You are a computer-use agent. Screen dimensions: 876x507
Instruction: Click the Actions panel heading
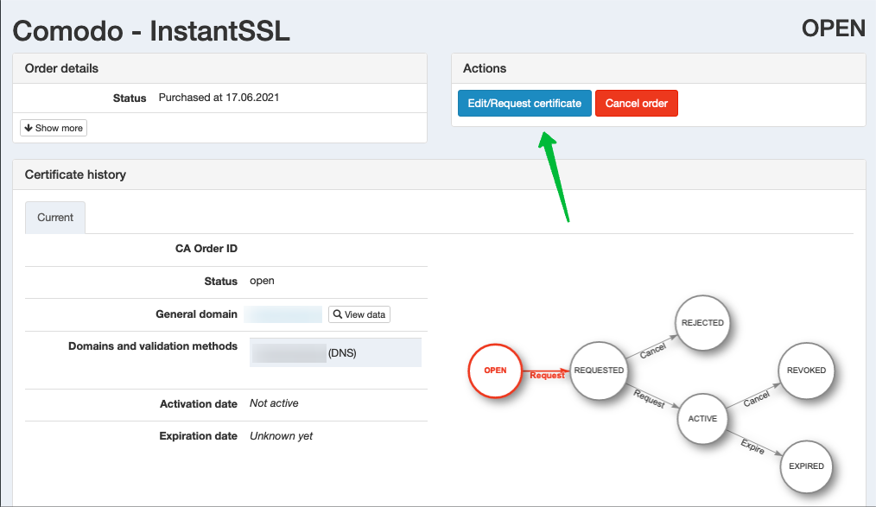[485, 69]
